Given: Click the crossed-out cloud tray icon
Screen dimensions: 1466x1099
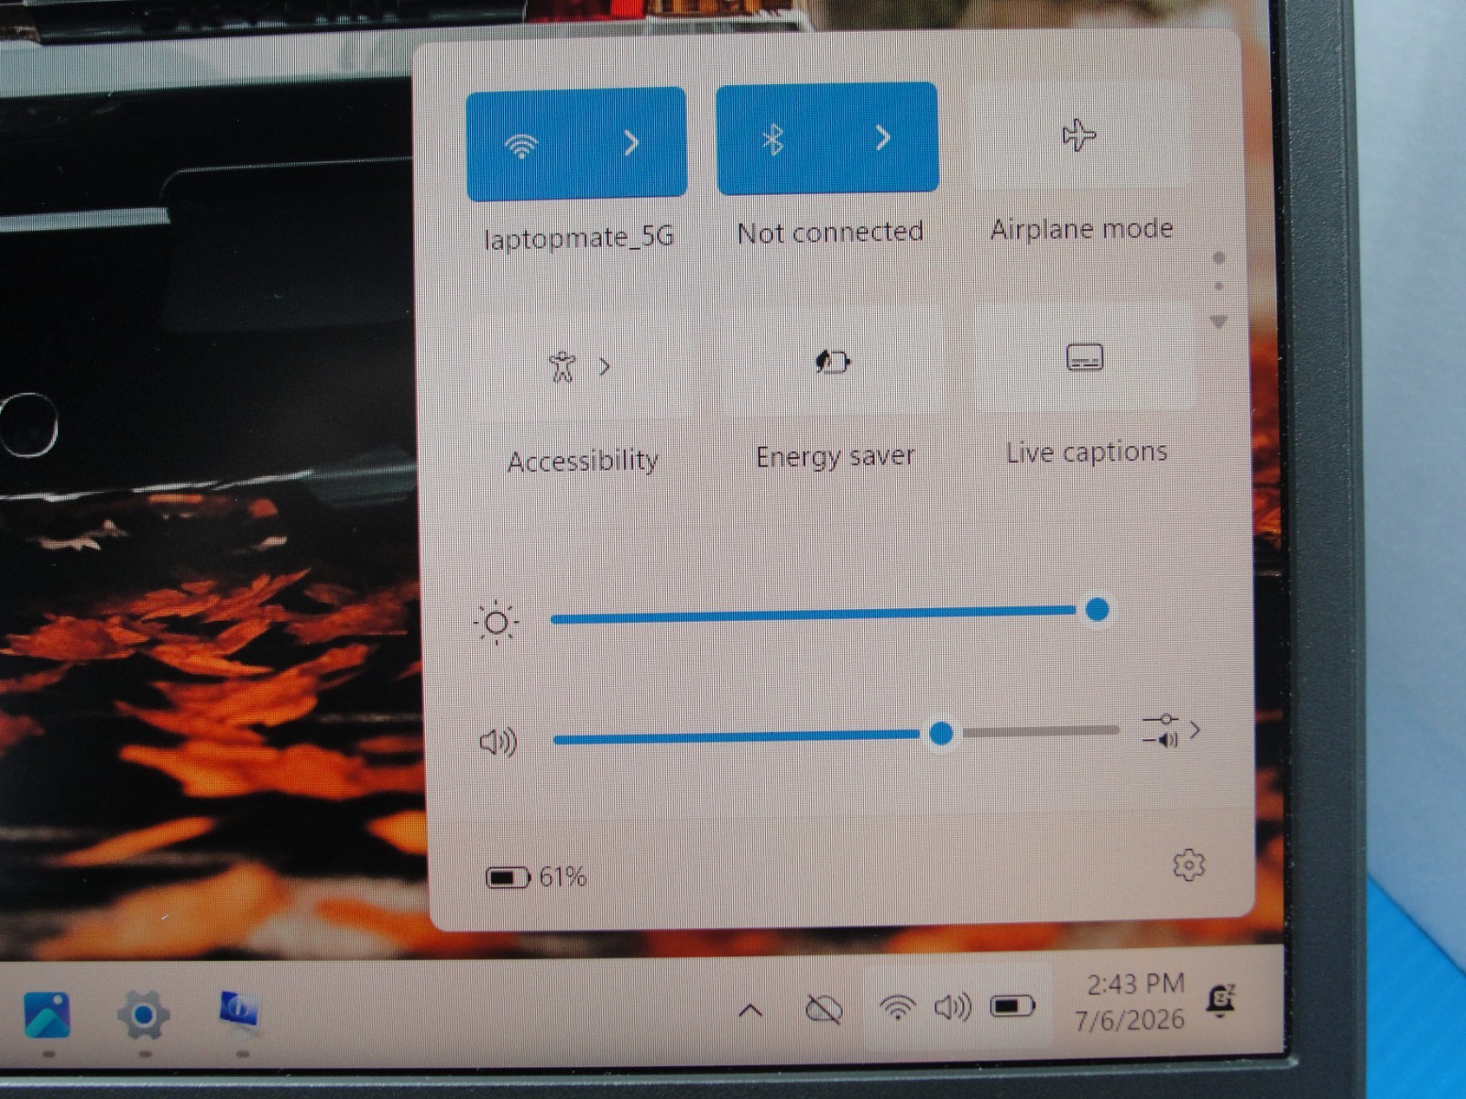Looking at the screenshot, I should 824,1009.
